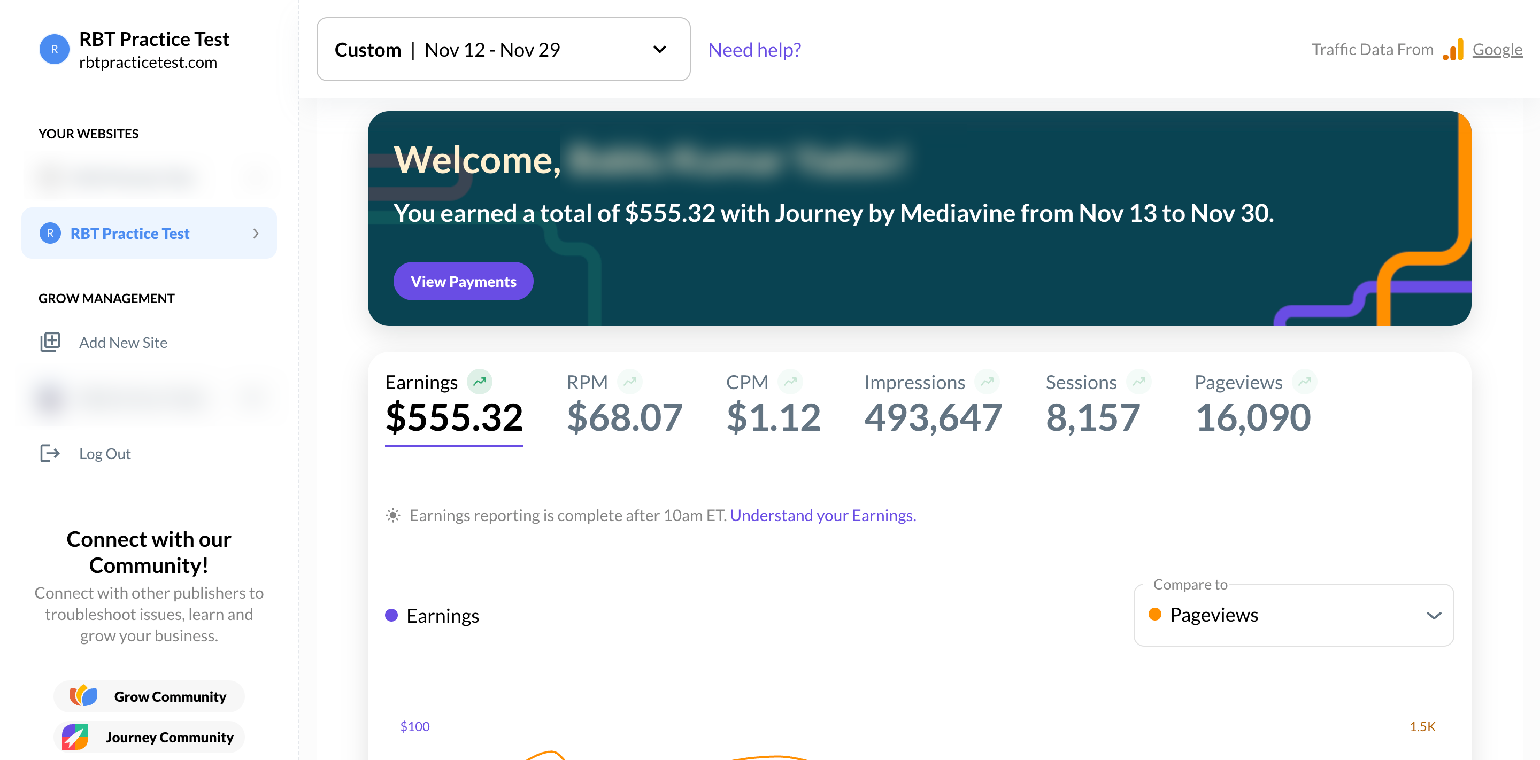Image resolution: width=1540 pixels, height=760 pixels.
Task: Expand the RBT Practice Test site chevron
Action: tap(256, 234)
